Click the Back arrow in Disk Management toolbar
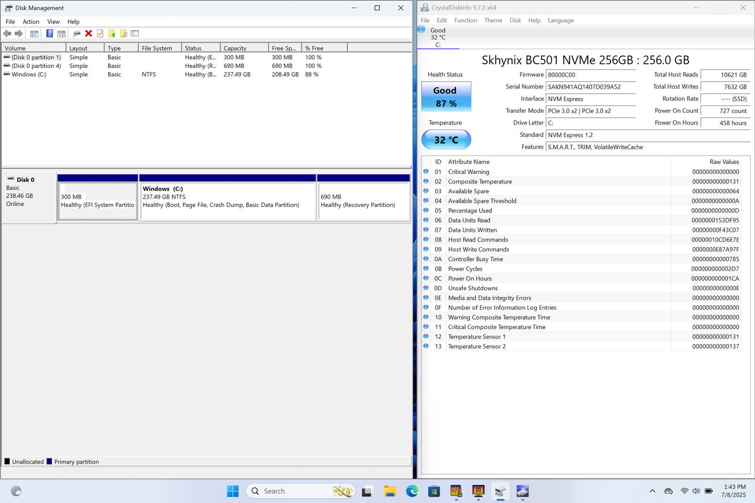Screen dimensions: 755x503 coord(7,33)
